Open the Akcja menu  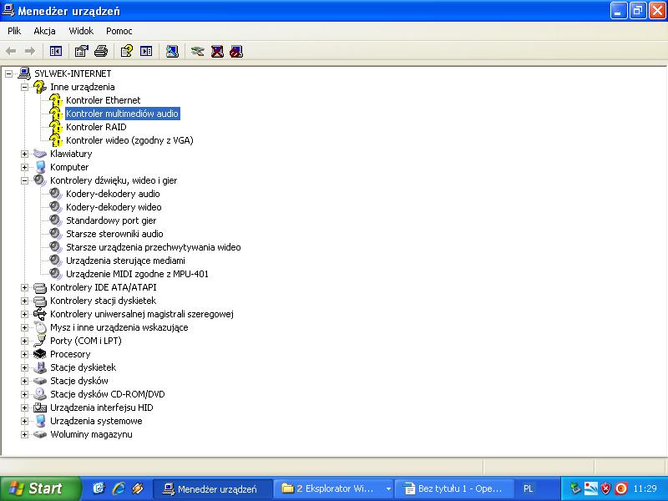45,31
